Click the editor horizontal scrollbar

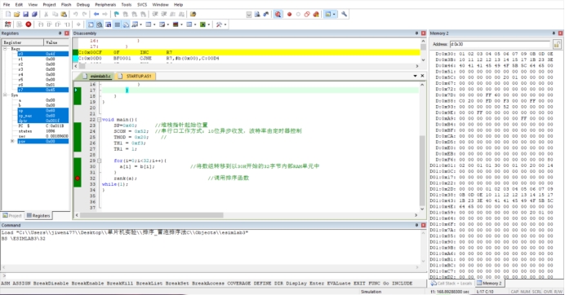152,215
